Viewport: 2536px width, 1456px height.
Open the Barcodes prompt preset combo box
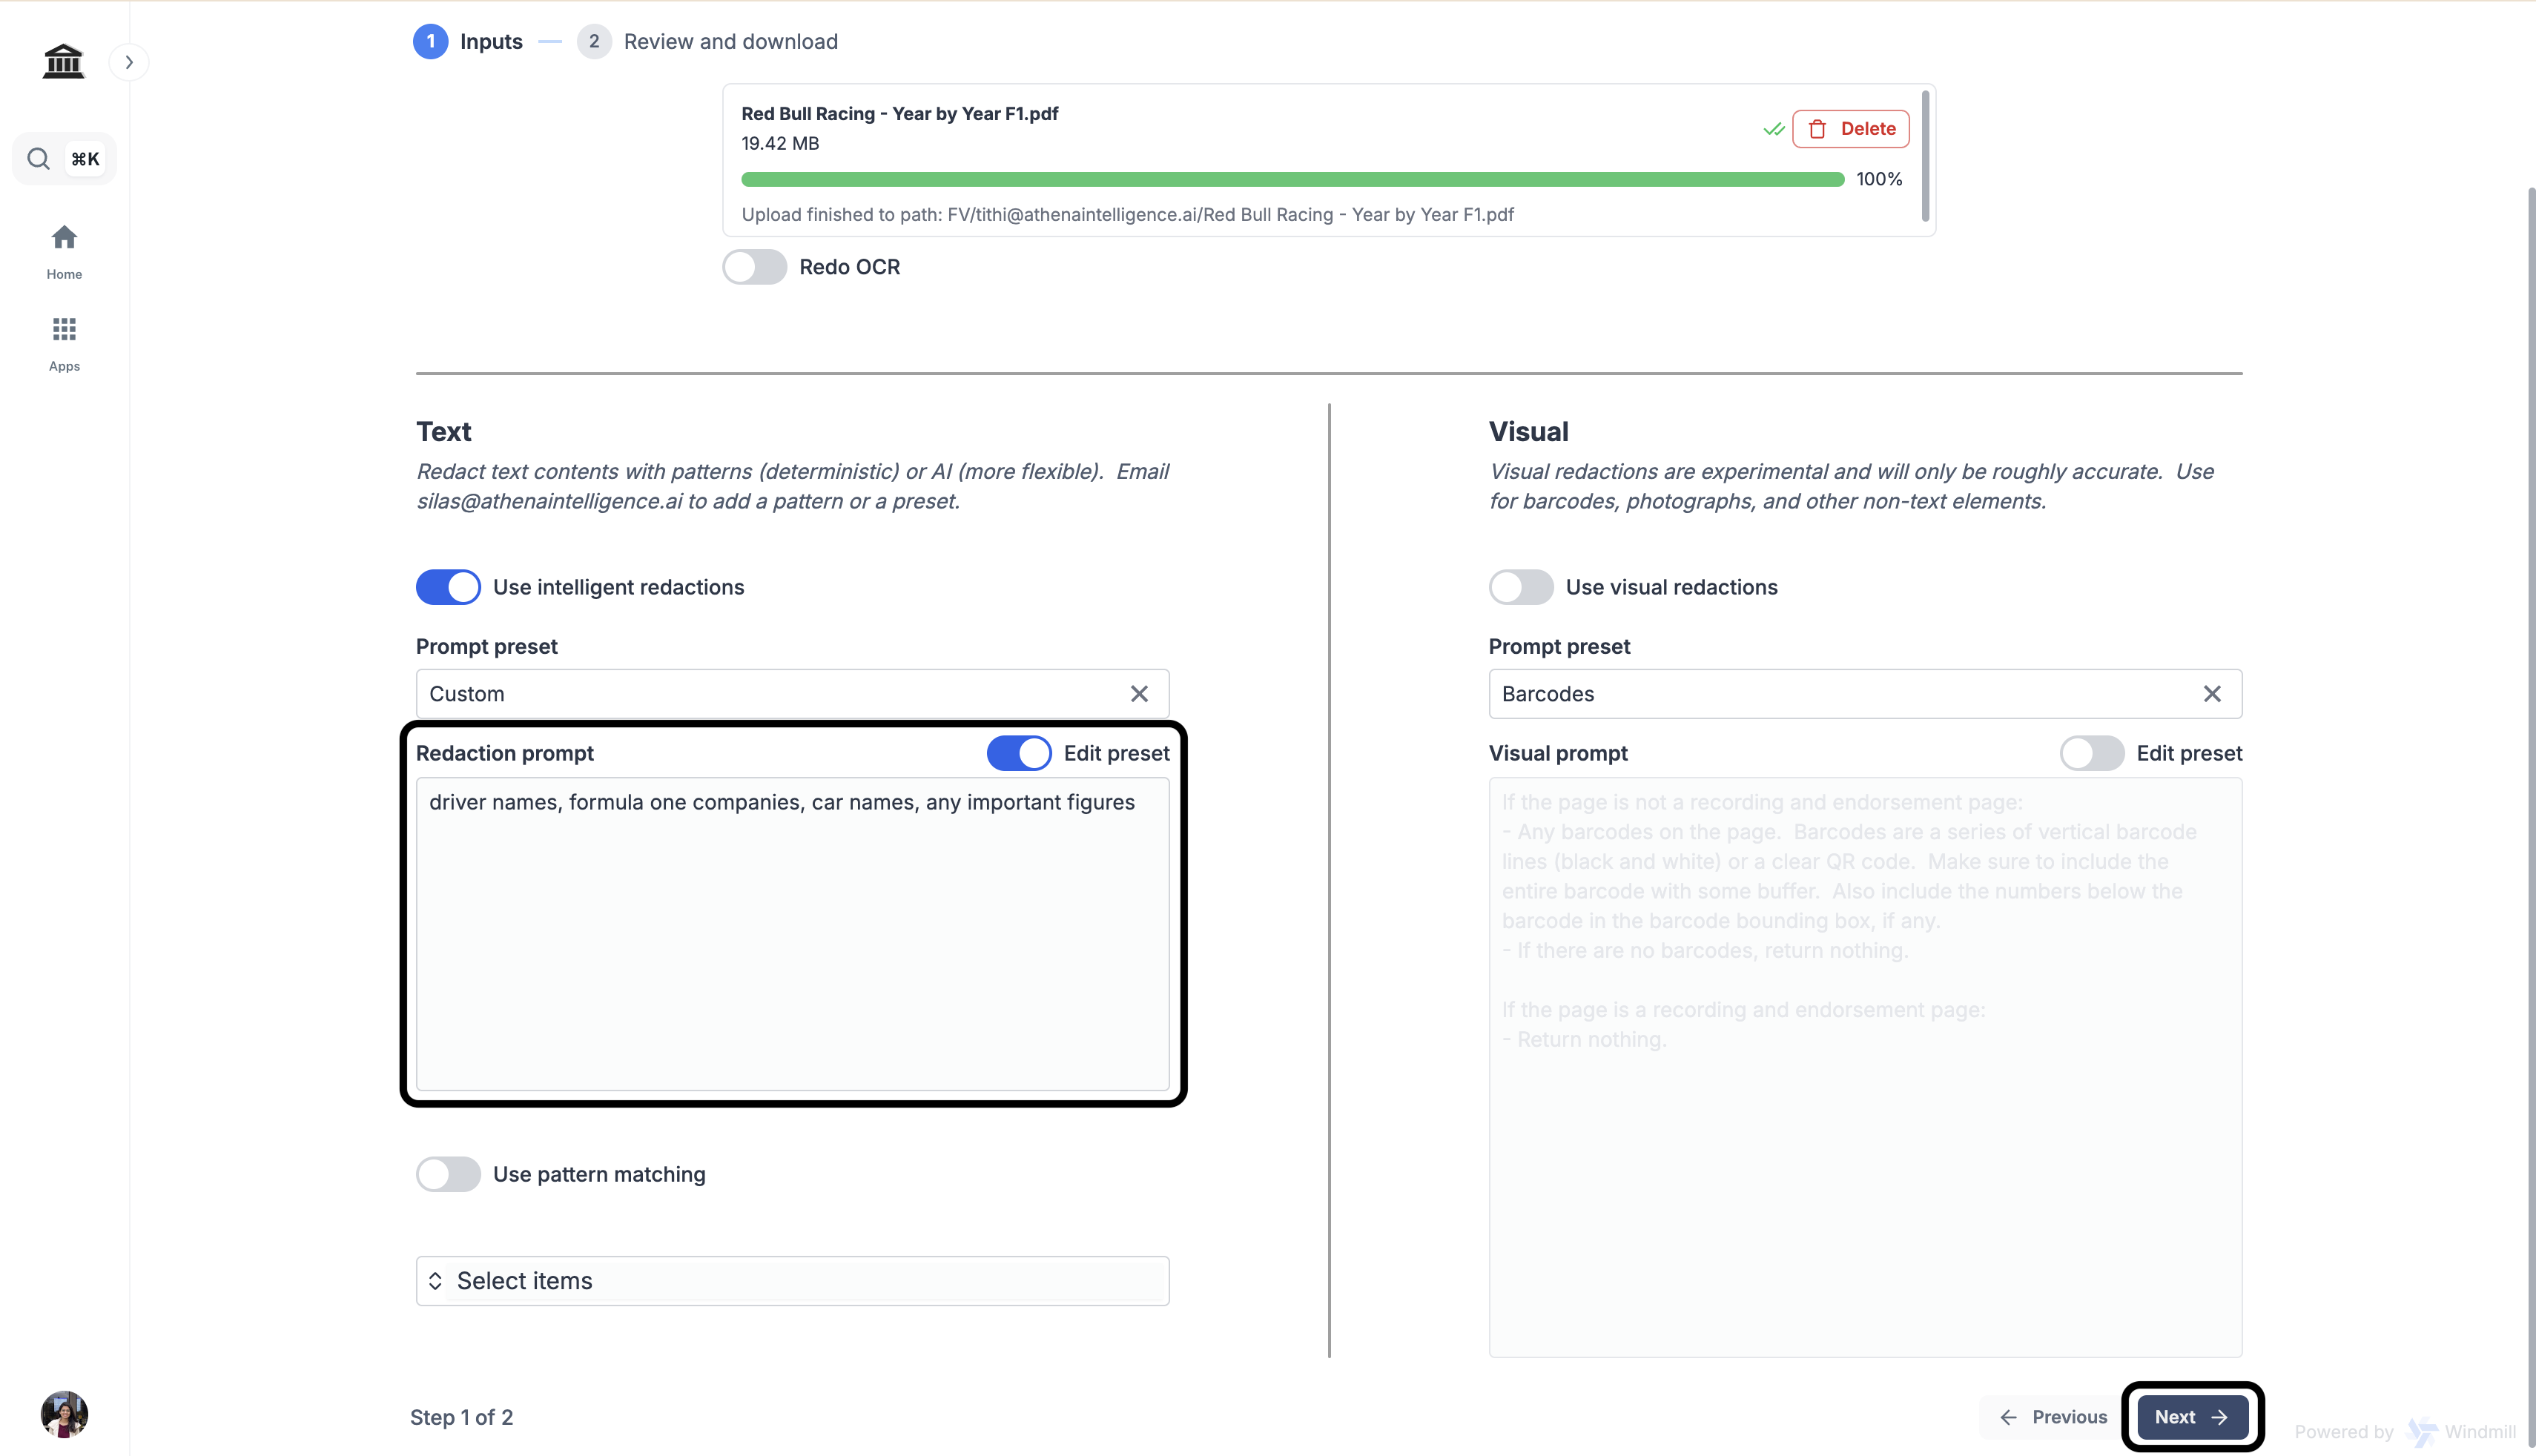click(x=1840, y=694)
